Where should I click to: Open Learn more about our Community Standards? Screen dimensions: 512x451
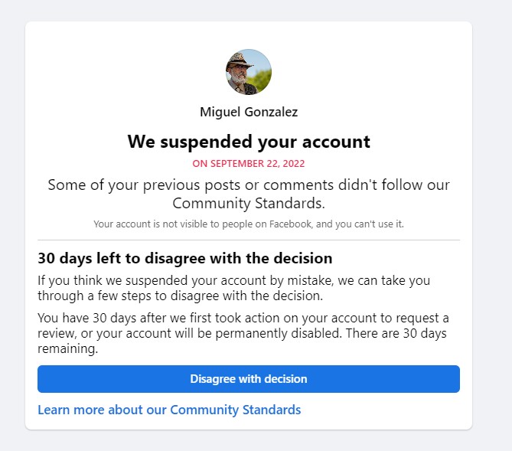point(169,410)
